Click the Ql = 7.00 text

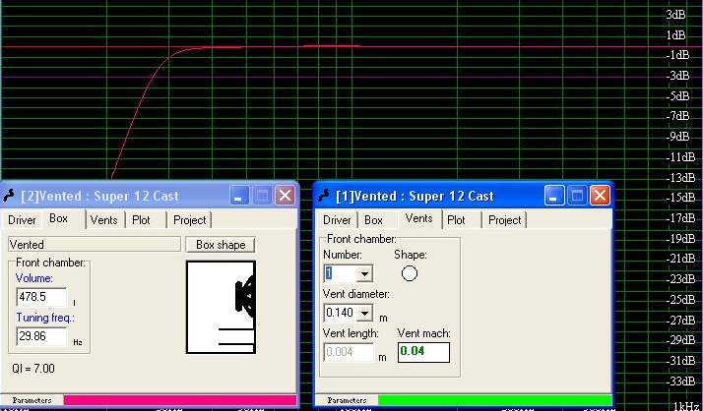[x=33, y=369]
